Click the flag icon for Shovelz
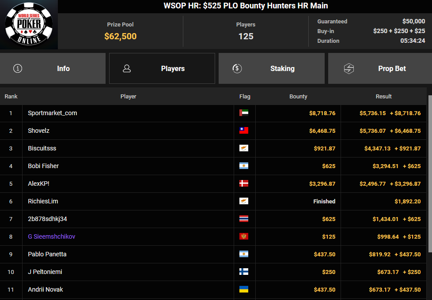The height and width of the screenshot is (300, 432). tap(244, 131)
